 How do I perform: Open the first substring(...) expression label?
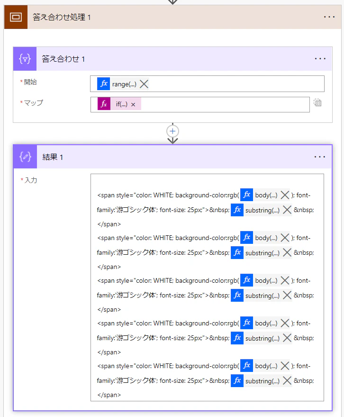[263, 210]
